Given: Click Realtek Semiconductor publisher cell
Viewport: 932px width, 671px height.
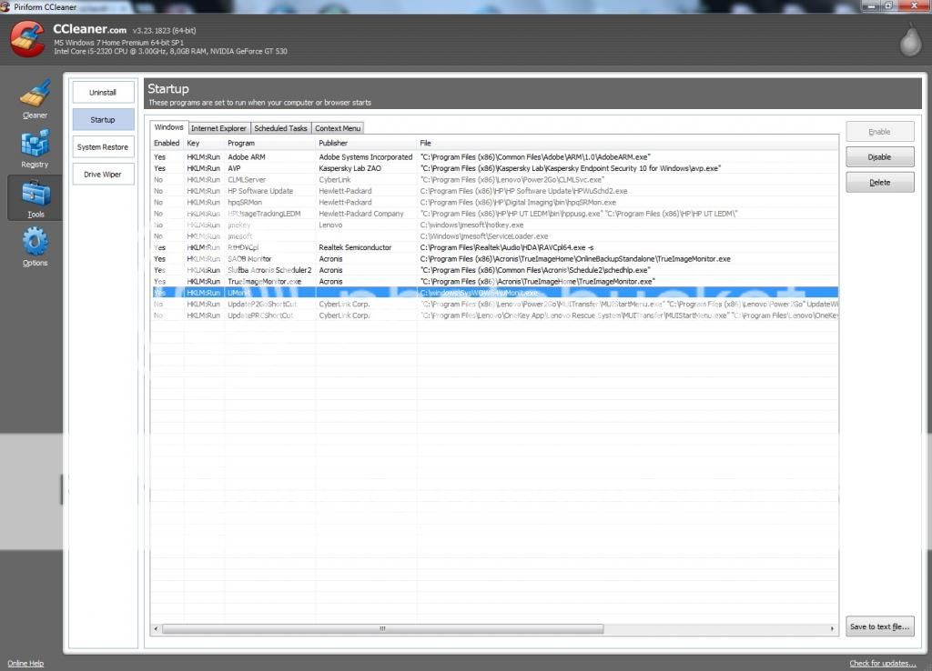Looking at the screenshot, I should click(355, 247).
